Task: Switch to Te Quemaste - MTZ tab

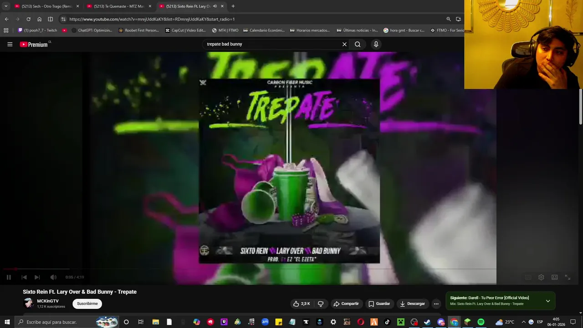Action: (x=118, y=6)
